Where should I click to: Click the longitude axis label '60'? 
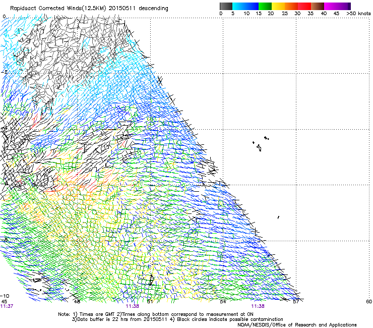tap(369, 302)
